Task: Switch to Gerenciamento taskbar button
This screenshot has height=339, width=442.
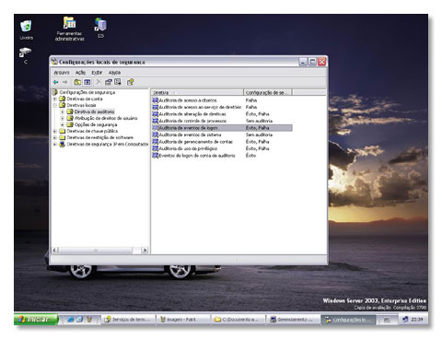Action: [x=293, y=320]
